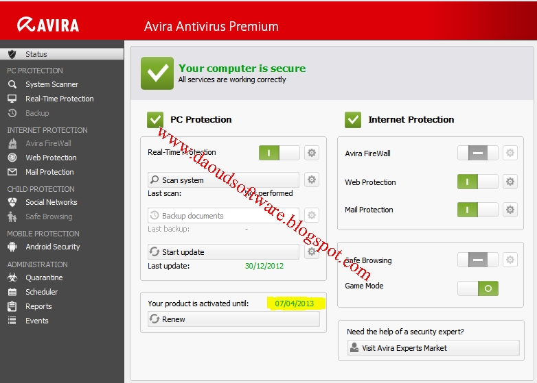Click the Reports clipboard icon
The image size is (537, 383).
click(12, 306)
